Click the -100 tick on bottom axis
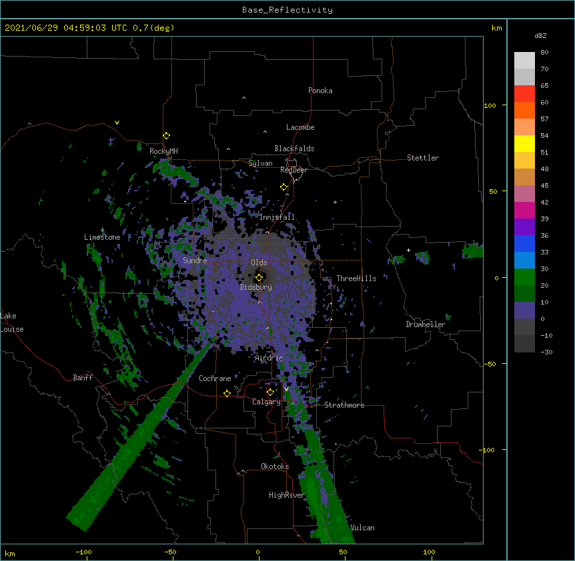 pos(83,552)
